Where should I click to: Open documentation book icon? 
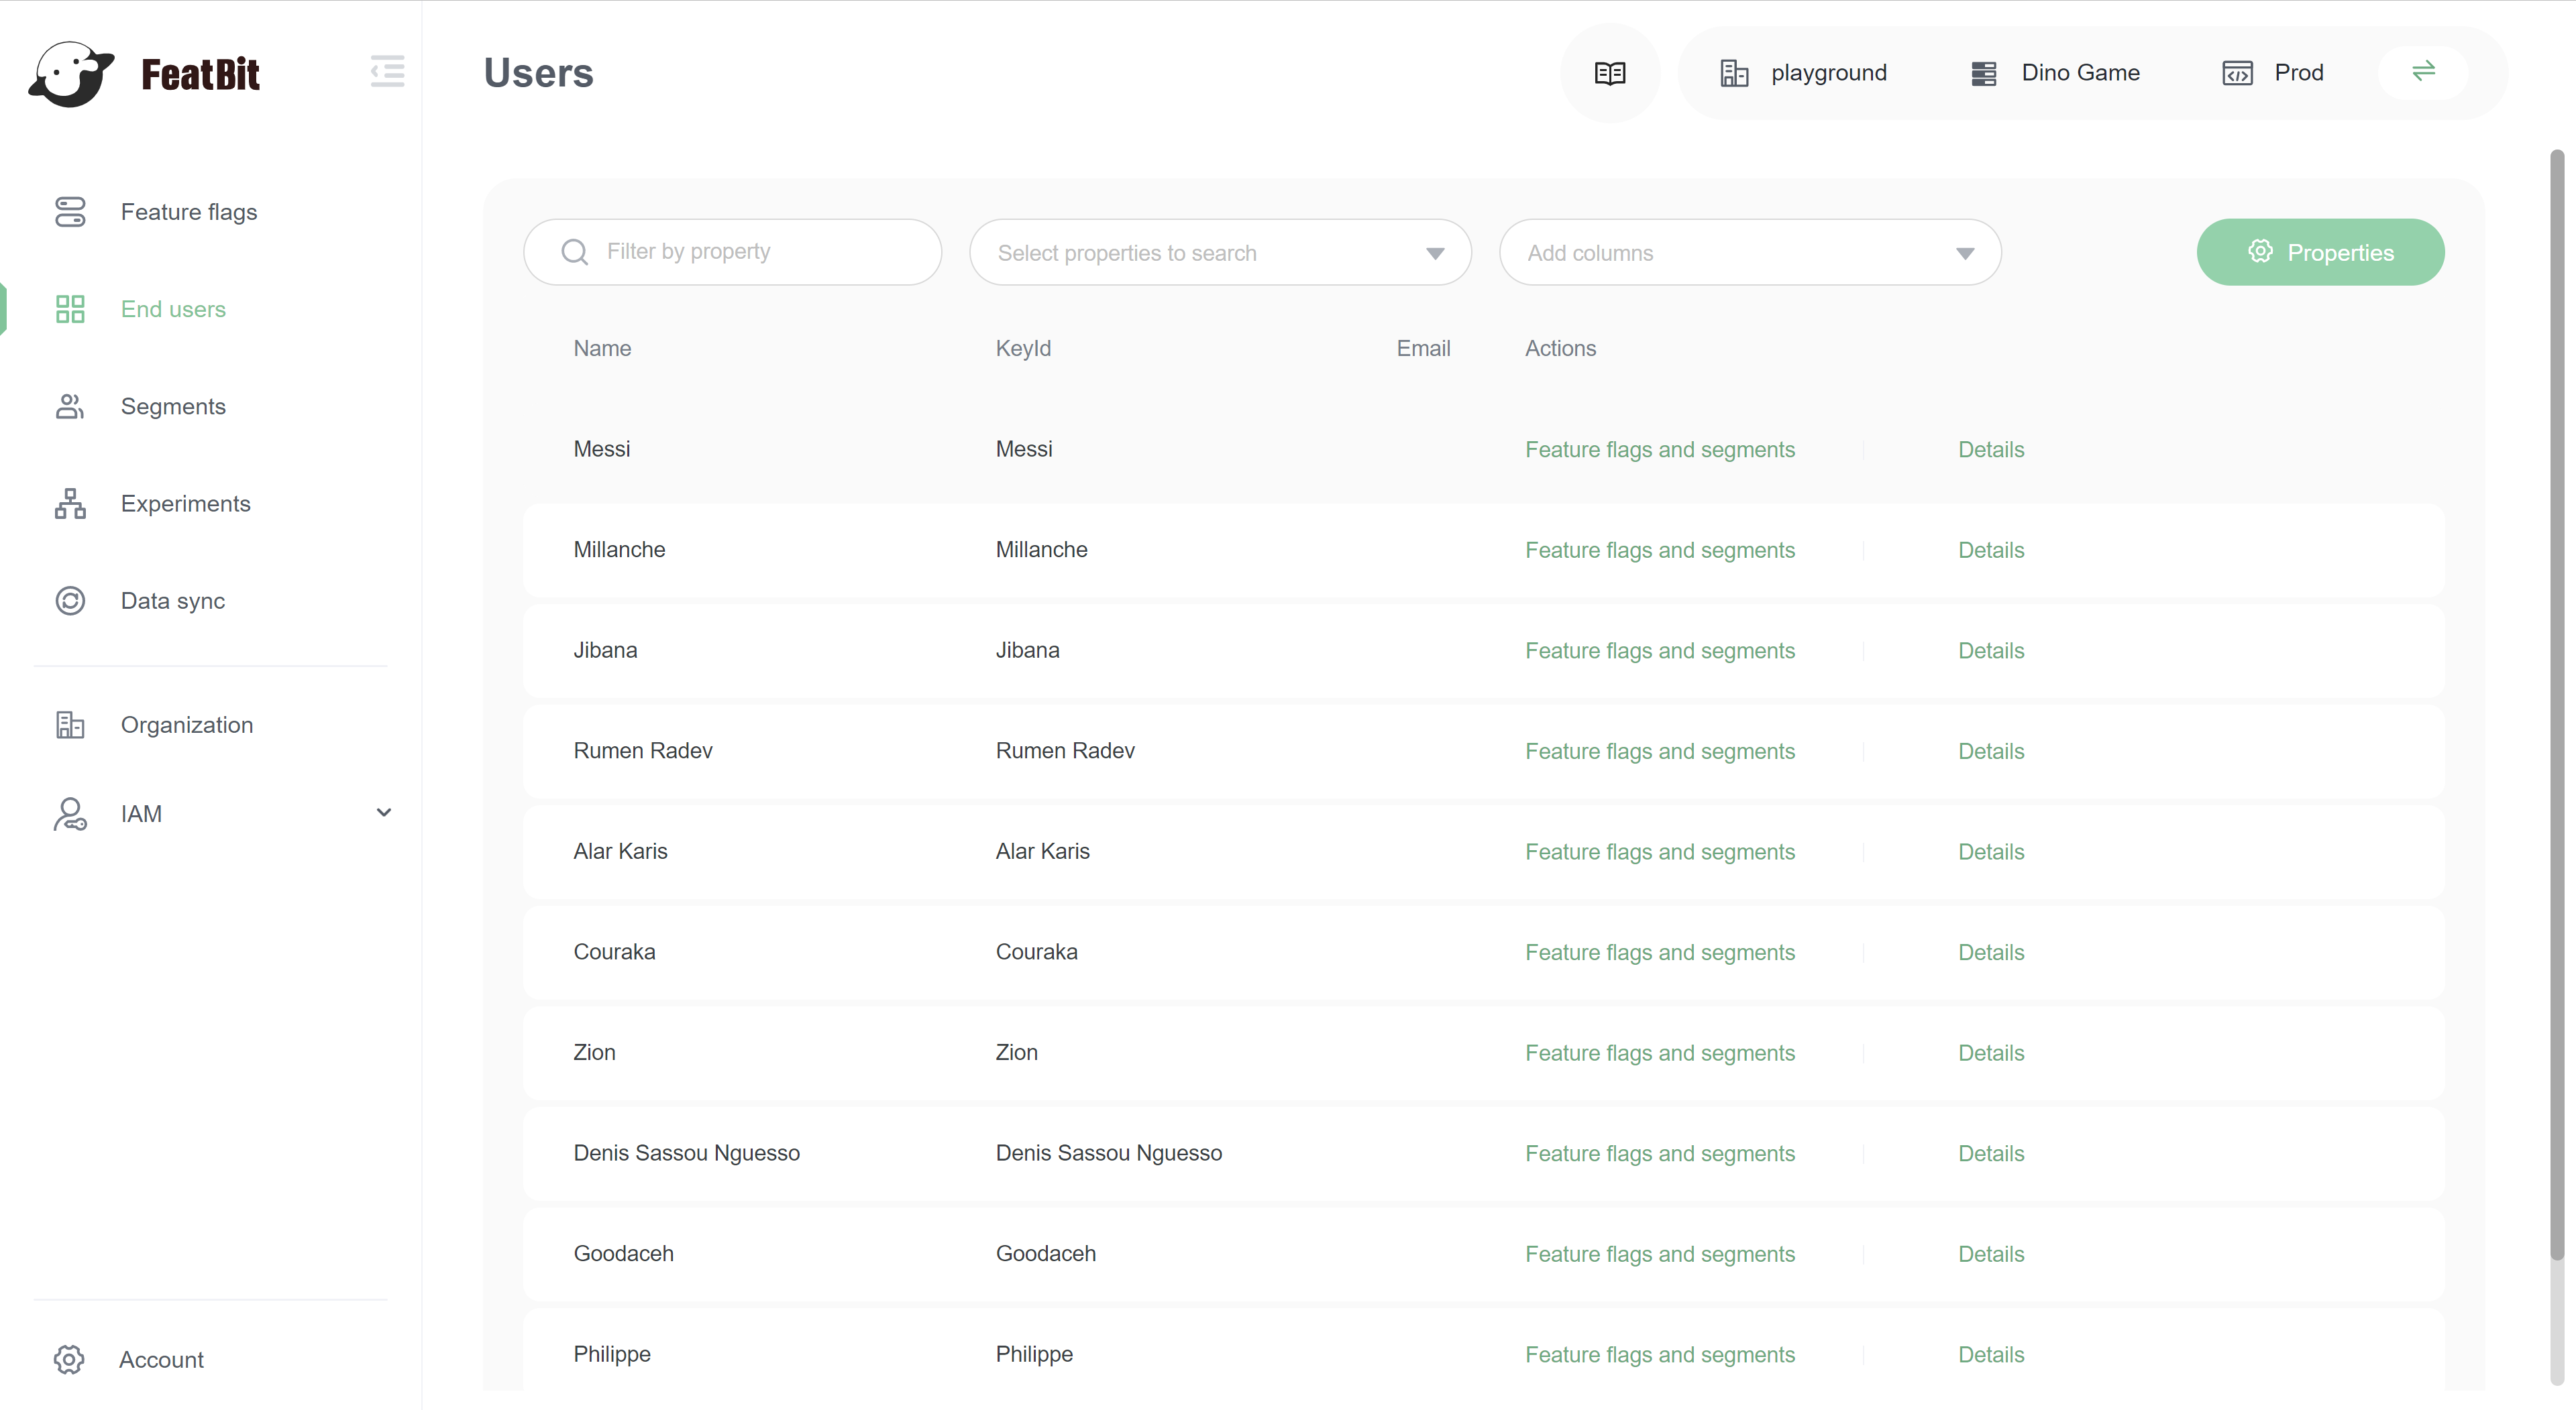pos(1609,73)
